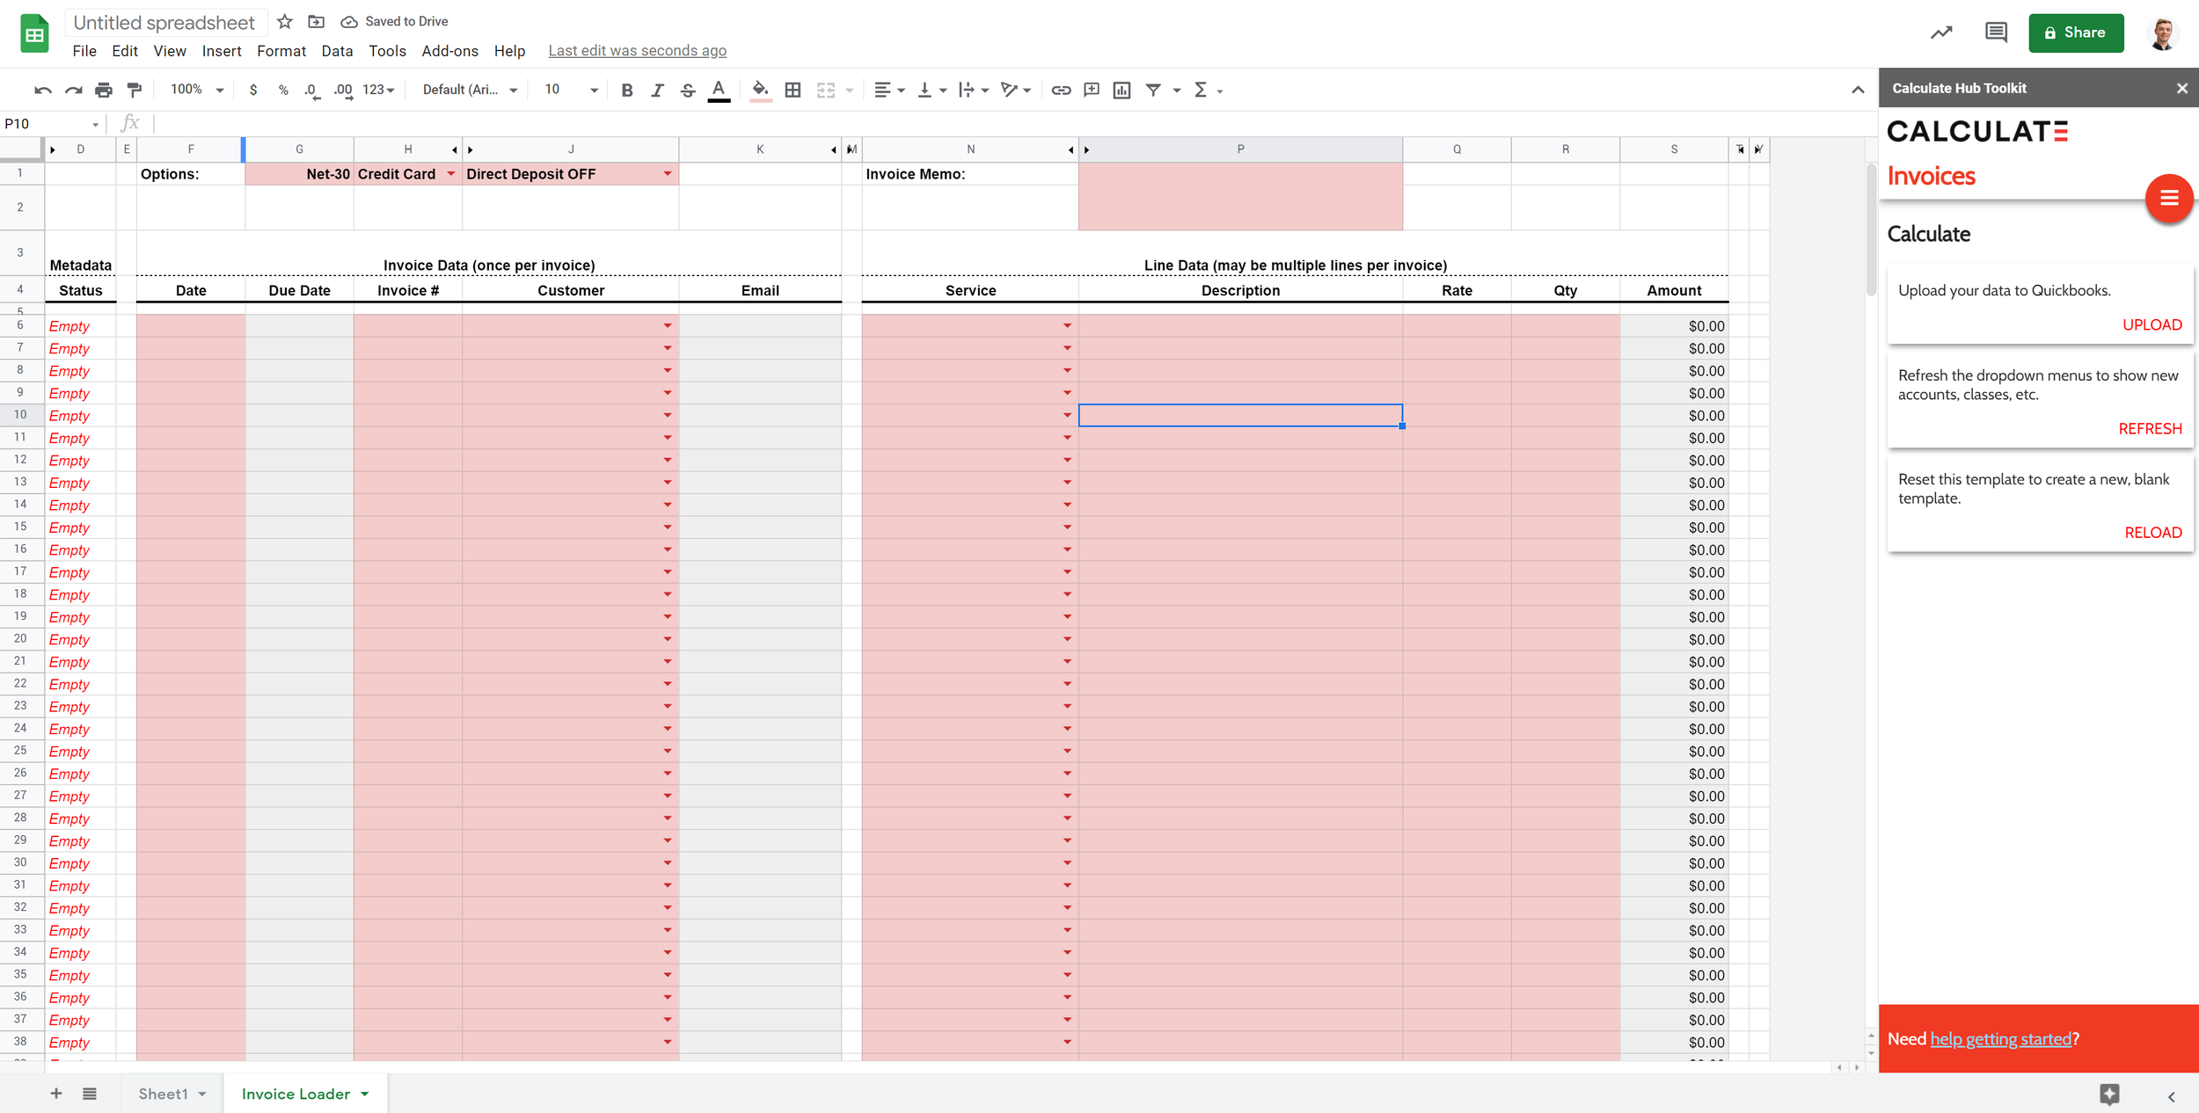Open the comment history icon
The image size is (2199, 1113).
pyautogui.click(x=1996, y=33)
